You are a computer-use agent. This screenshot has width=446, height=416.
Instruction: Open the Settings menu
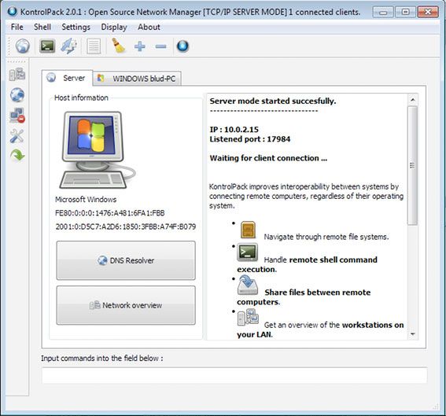[x=76, y=27]
